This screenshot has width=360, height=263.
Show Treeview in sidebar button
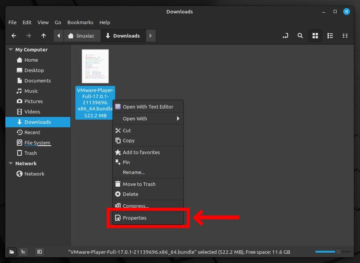[x=23, y=252]
